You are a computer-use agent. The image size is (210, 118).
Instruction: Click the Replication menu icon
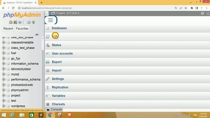click(x=48, y=87)
